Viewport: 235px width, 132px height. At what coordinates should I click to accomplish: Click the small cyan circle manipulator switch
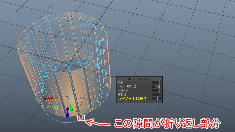pyautogui.click(x=98, y=66)
